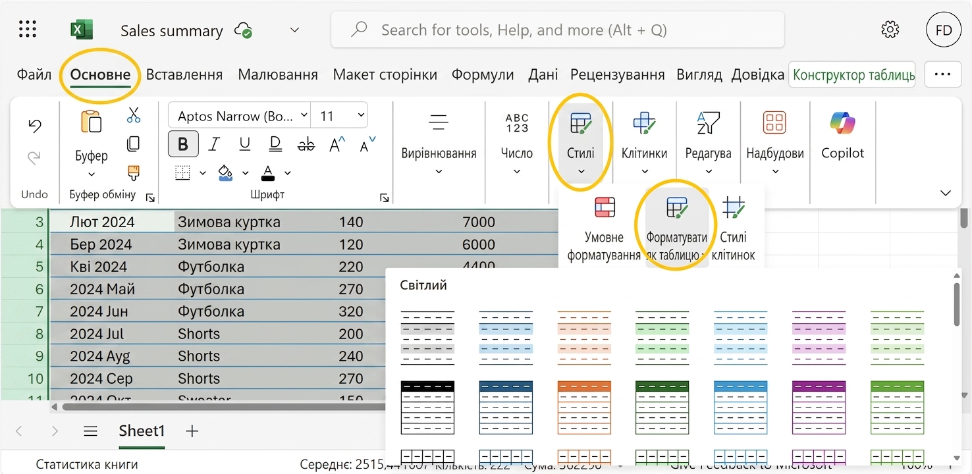The width and height of the screenshot is (972, 474).
Task: Open Умовне форматування conditional formatting
Action: coord(604,228)
